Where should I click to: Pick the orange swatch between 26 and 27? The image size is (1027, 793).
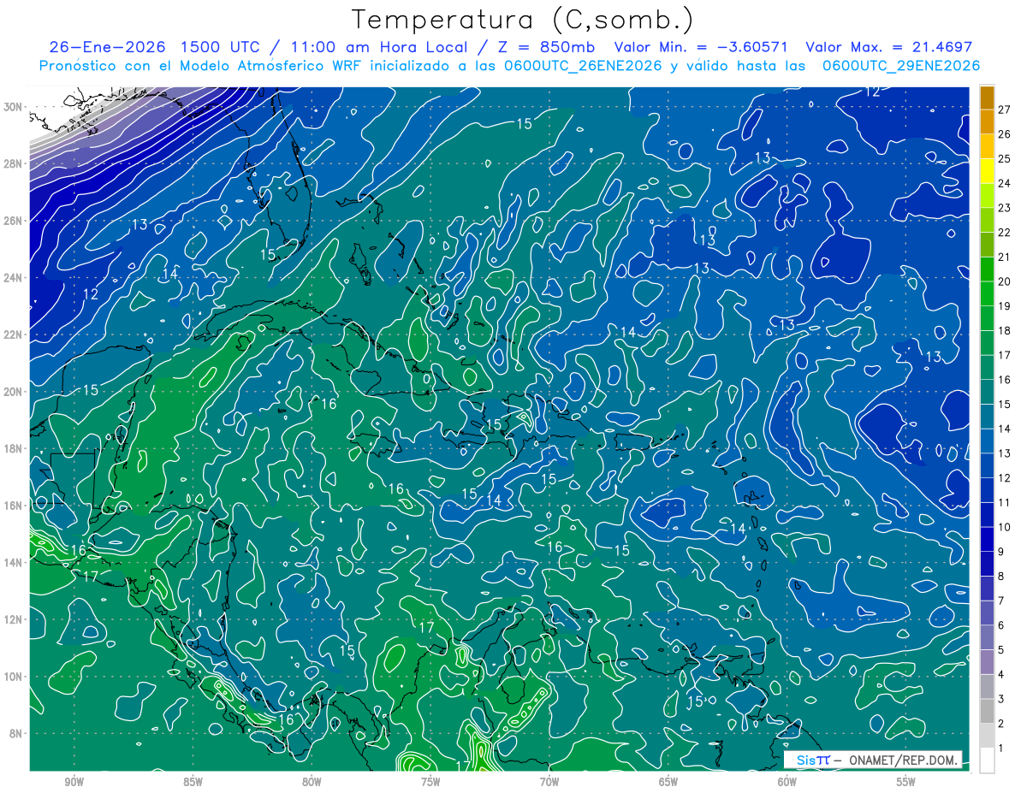[x=987, y=122]
